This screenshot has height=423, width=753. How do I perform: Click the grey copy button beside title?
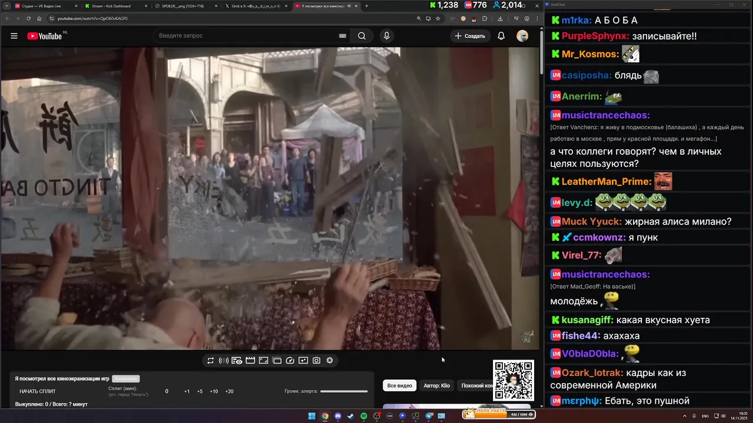tap(126, 379)
